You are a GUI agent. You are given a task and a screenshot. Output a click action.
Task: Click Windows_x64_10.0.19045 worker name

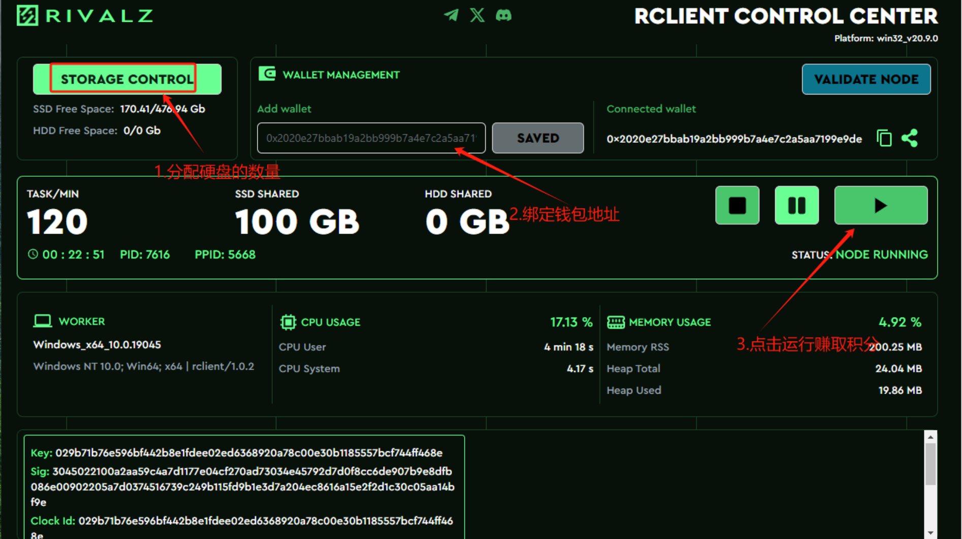tap(97, 345)
